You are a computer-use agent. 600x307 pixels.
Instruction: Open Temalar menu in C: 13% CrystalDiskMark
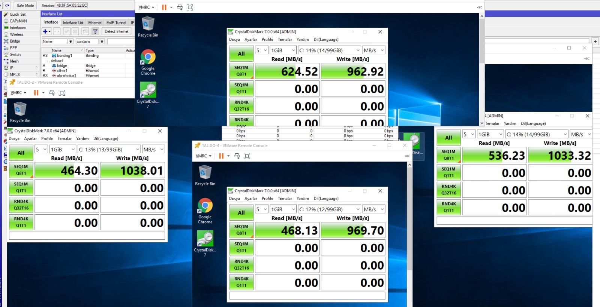[64, 138]
